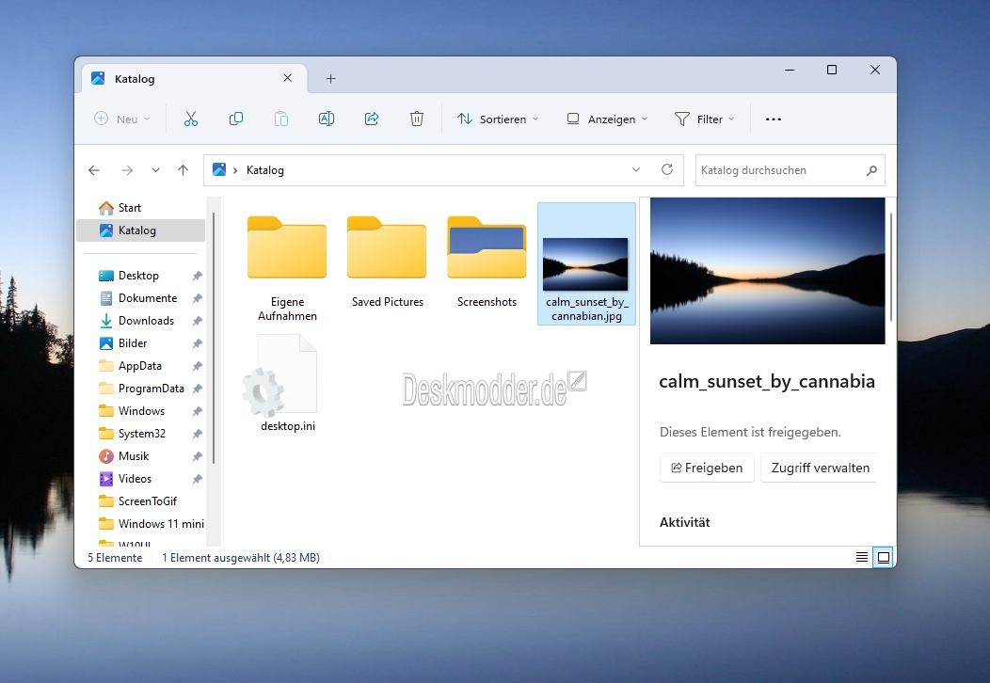This screenshot has width=990, height=683.
Task: Click the Delete trash can icon
Action: 417,119
